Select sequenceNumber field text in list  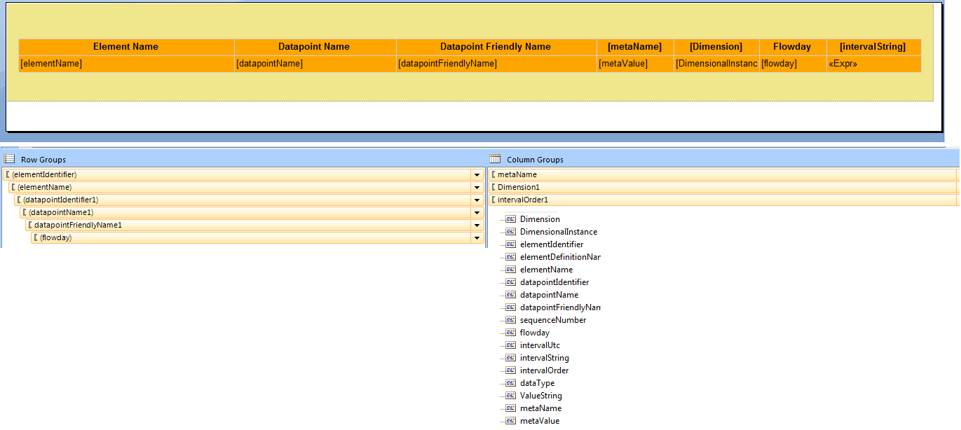553,320
